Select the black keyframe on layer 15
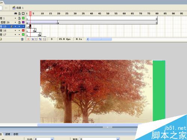The image size is (187, 140). tap(30, 27)
